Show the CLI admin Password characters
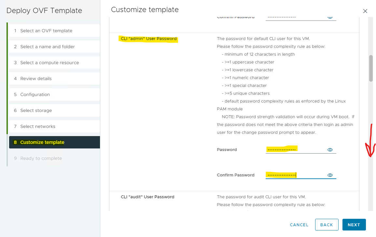This screenshot has height=237, width=376. coord(330,150)
